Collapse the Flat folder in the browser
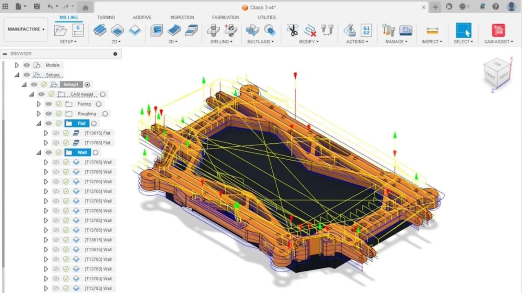This screenshot has height=293, width=522. coord(38,123)
